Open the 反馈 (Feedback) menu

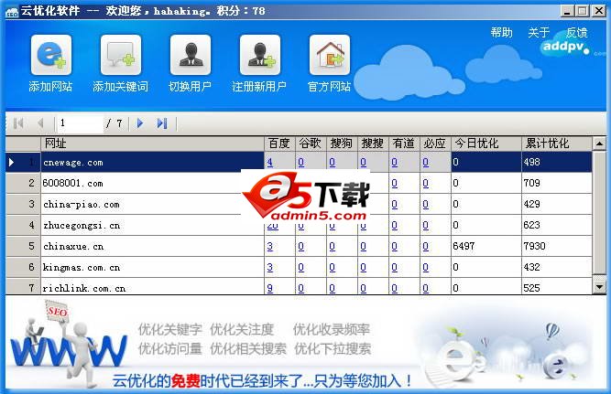[576, 32]
